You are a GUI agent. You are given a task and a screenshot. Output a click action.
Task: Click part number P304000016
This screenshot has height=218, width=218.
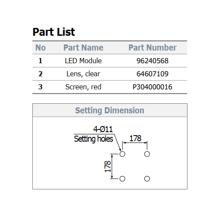coord(153,87)
